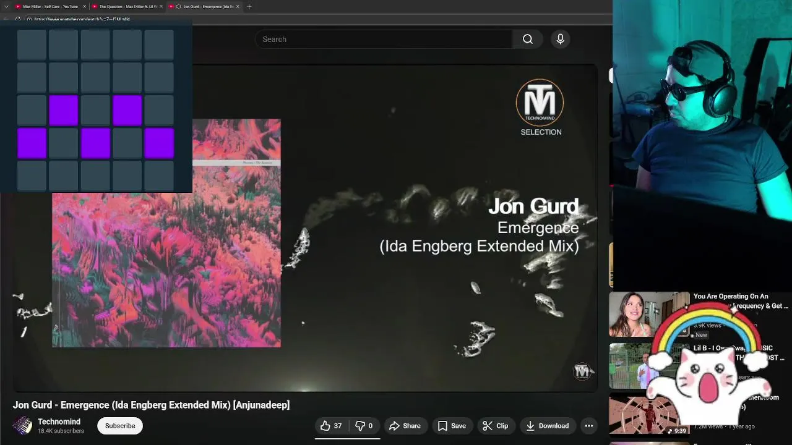Click the video title text below player
The image size is (792, 445).
(152, 405)
